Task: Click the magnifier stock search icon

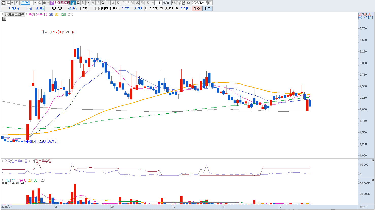Action: (40, 3)
